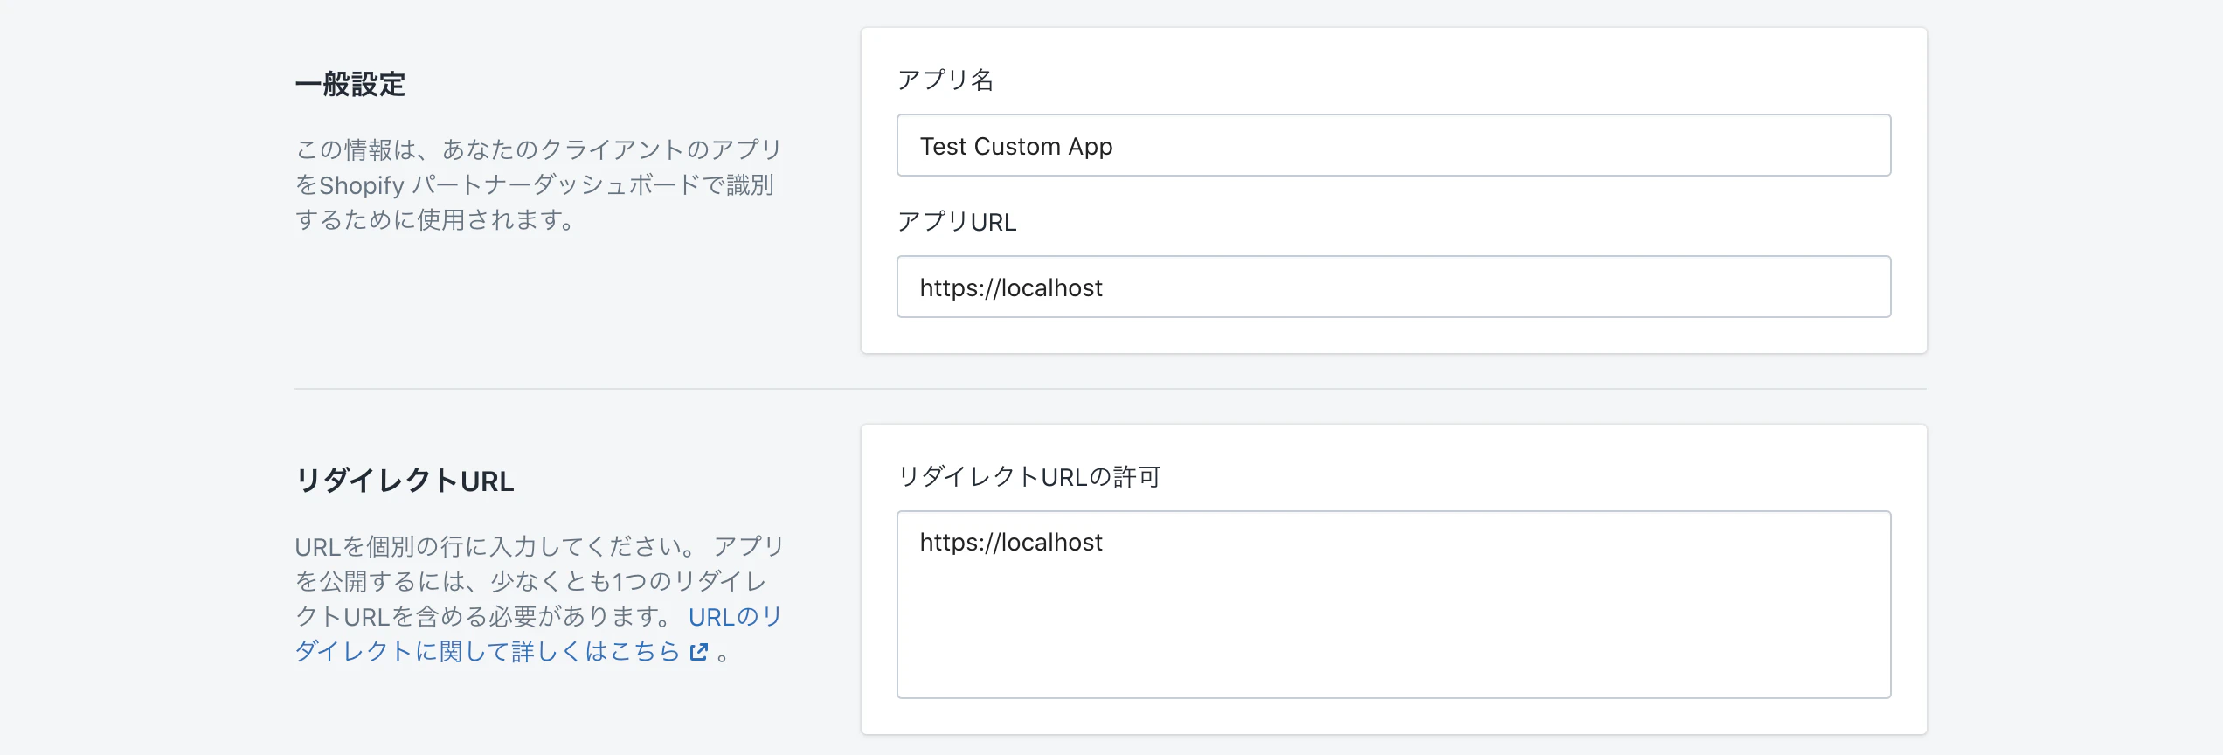Click the アプリ名 label
The height and width of the screenshot is (755, 2223).
click(945, 80)
